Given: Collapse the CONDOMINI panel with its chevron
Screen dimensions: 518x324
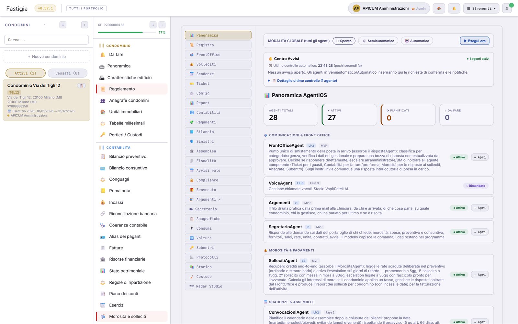Looking at the screenshot, I should [x=84, y=25].
